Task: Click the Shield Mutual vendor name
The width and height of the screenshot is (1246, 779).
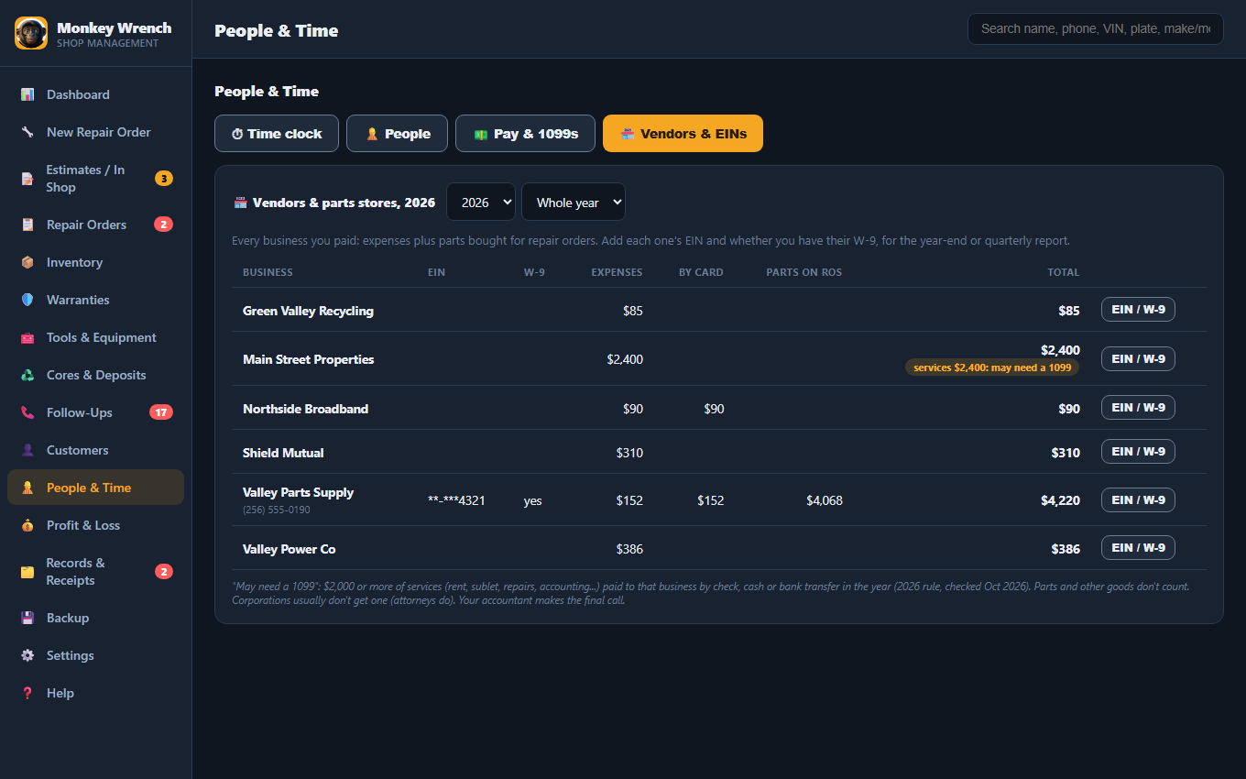Action: coord(283,453)
